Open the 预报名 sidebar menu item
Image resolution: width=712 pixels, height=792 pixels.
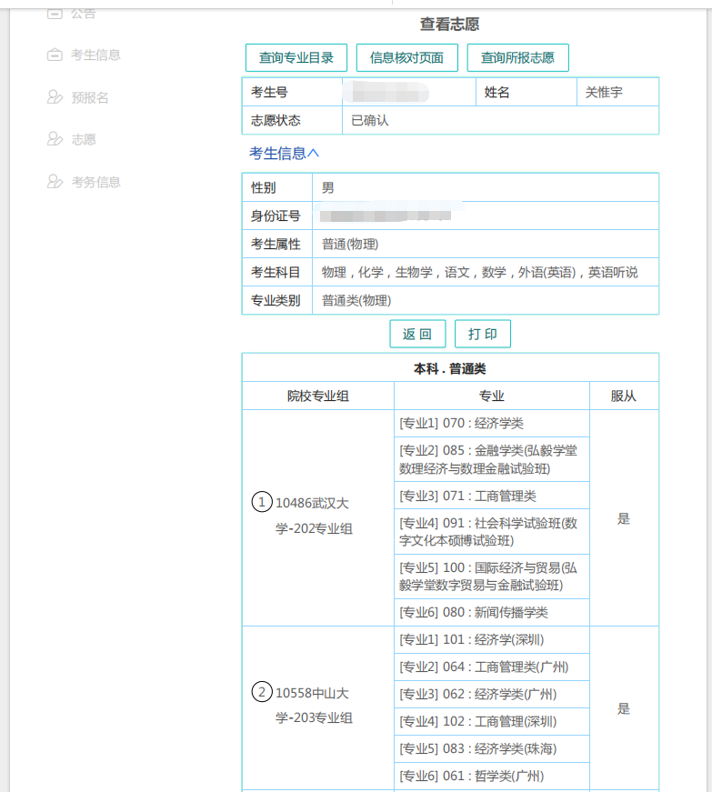tap(78, 97)
